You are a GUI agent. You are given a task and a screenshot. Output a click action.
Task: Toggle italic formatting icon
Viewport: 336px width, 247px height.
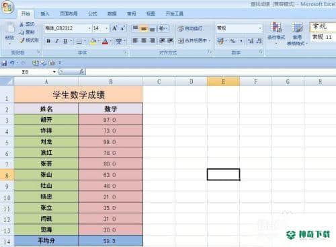(57, 41)
